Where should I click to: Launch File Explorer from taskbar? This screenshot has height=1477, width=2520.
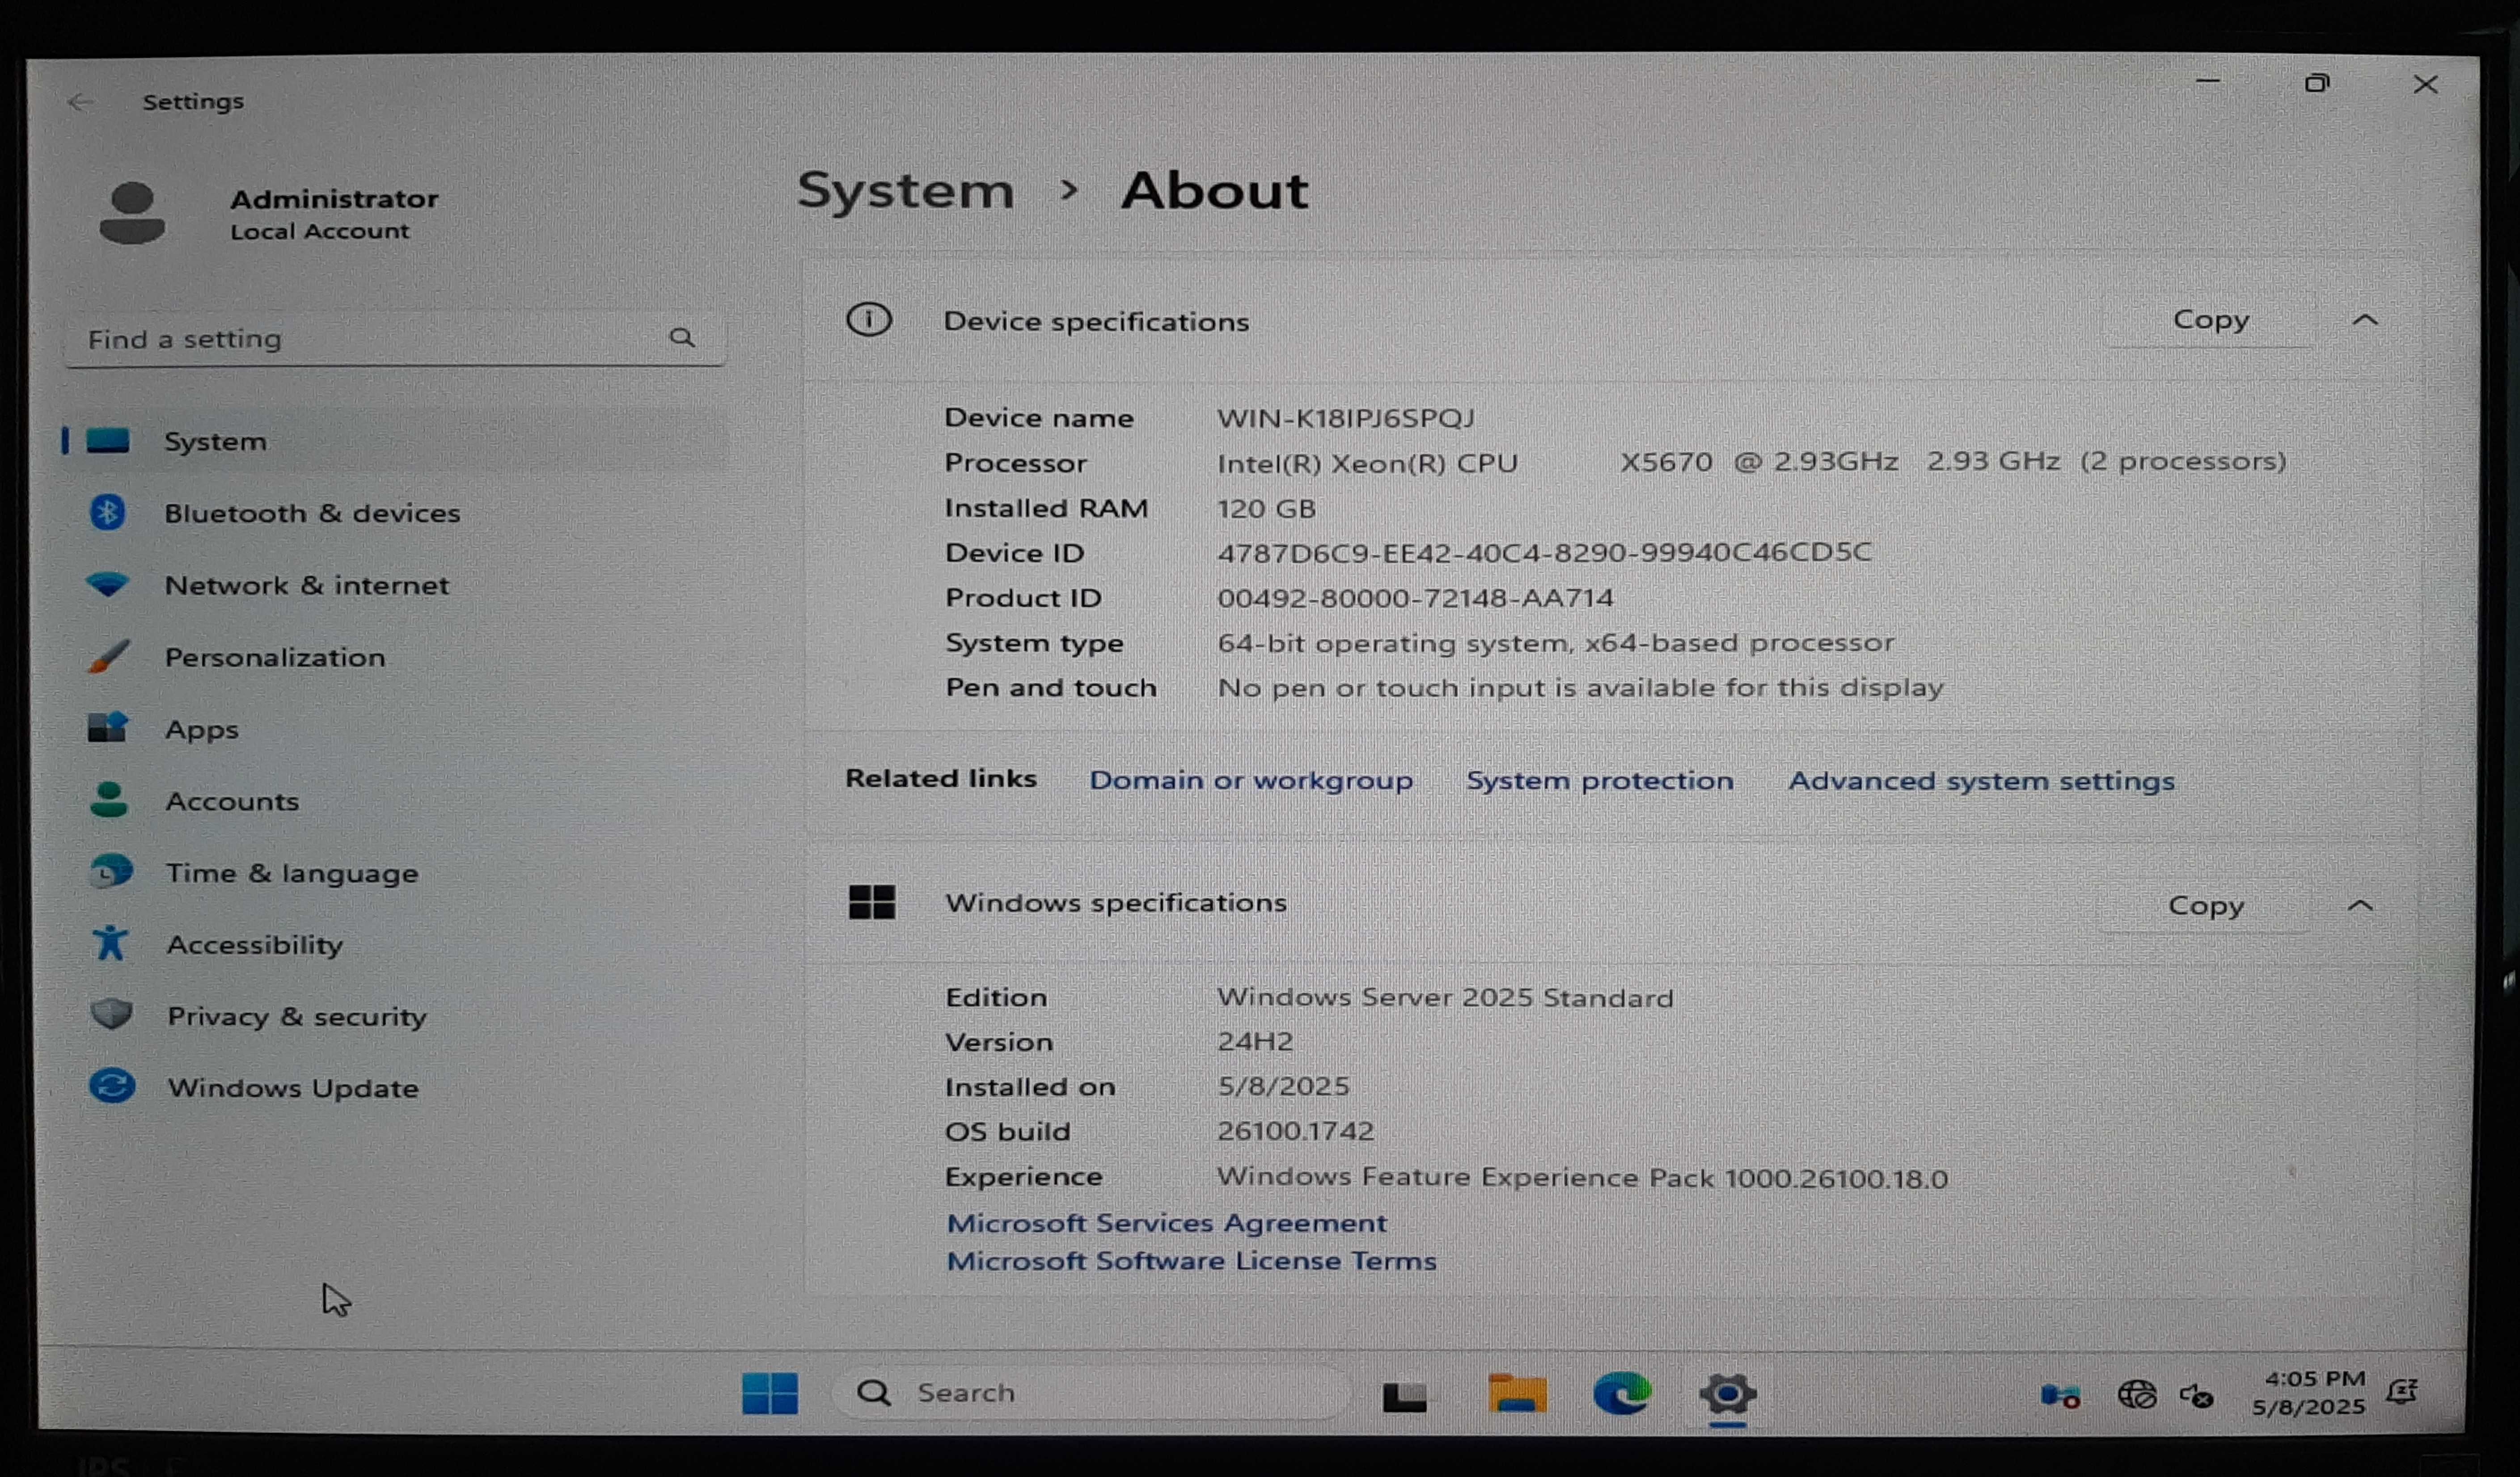click(1517, 1393)
